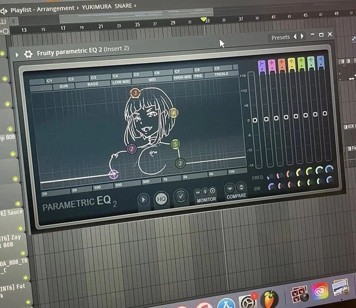Click the green band 5 node
Screen dimensions: 356x308
pos(175,144)
